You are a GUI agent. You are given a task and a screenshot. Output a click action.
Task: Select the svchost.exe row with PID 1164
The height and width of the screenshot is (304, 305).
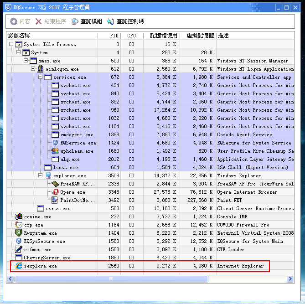pyautogui.click(x=150, y=126)
